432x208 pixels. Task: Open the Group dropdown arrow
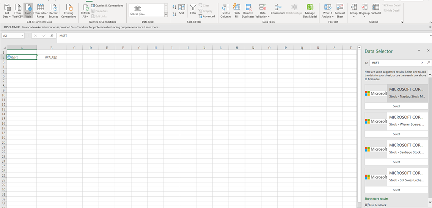[x=354, y=17]
